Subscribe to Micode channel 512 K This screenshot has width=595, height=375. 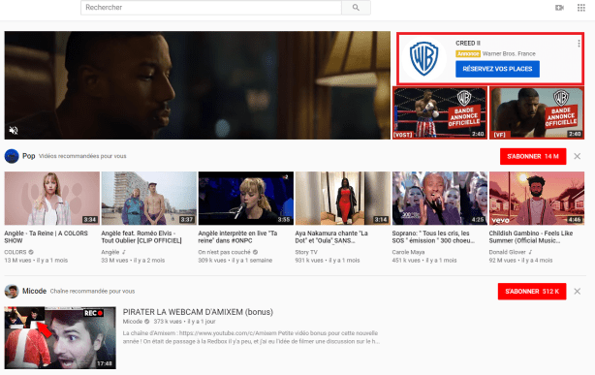(532, 291)
